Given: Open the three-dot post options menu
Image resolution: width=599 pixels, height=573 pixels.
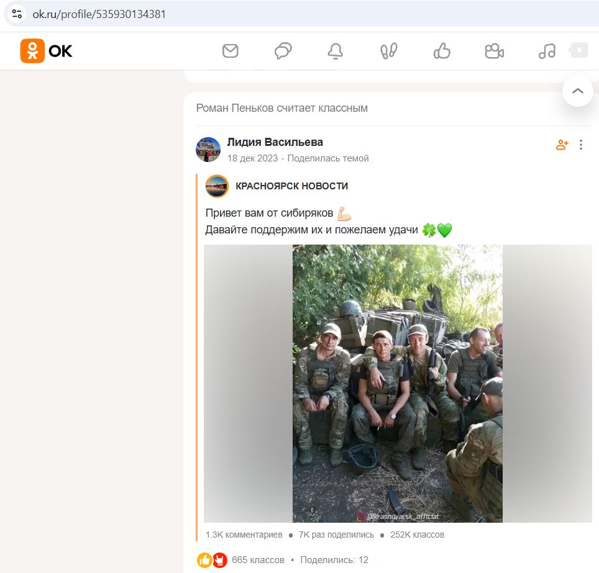Looking at the screenshot, I should tap(580, 145).
